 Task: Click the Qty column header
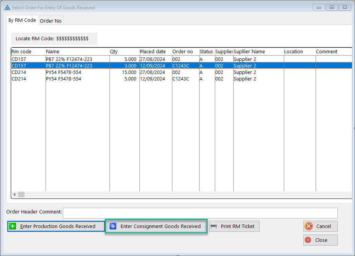tap(124, 52)
